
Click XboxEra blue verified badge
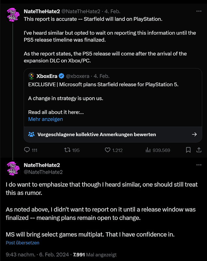tap(61, 76)
